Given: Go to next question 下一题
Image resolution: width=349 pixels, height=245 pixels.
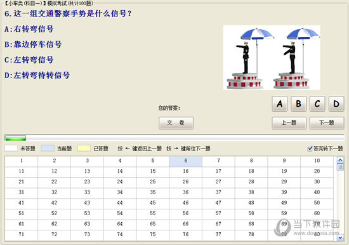Looking at the screenshot, I should [327, 123].
